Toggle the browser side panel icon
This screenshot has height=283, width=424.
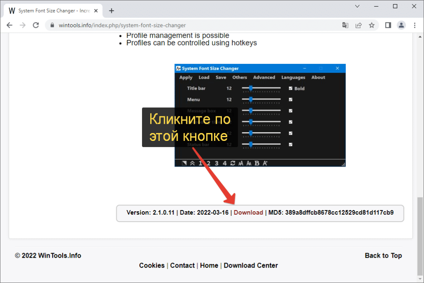pyautogui.click(x=388, y=25)
